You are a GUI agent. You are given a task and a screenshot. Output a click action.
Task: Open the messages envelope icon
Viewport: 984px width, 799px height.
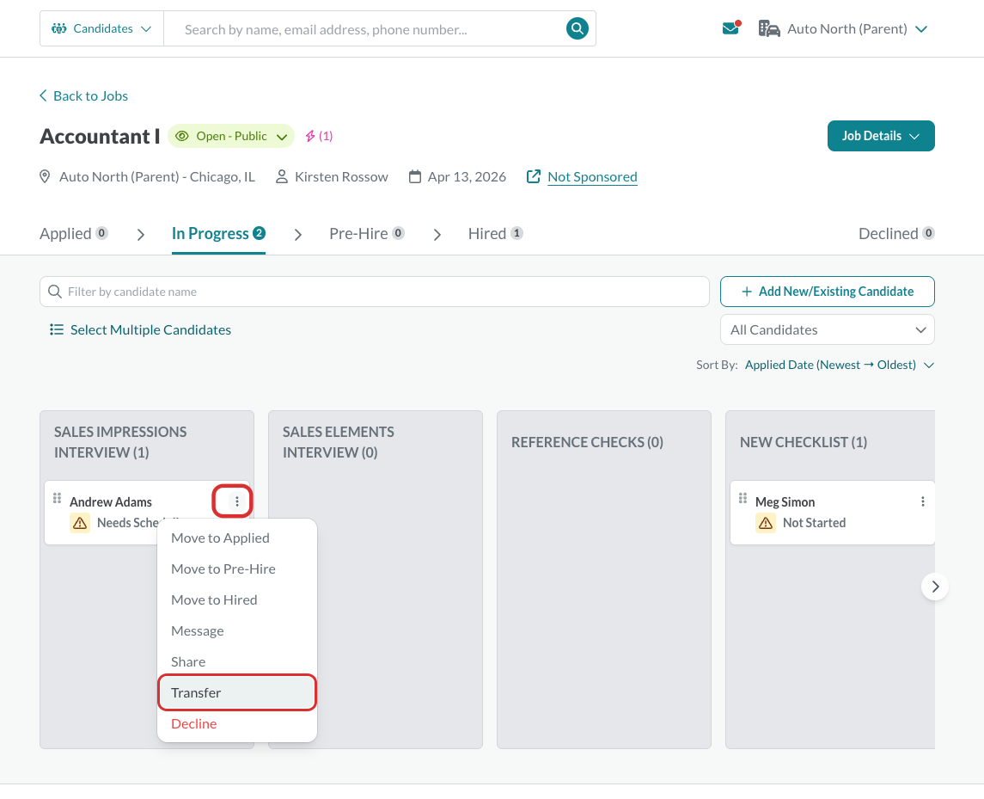pyautogui.click(x=731, y=28)
